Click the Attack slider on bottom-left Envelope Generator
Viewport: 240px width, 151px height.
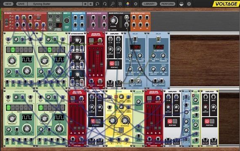[x=71, y=122]
